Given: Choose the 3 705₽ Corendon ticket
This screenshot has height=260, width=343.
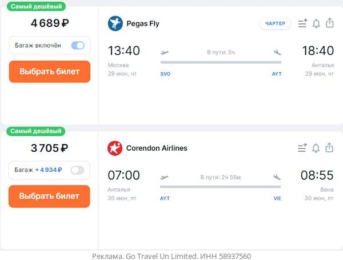Looking at the screenshot, I should click(49, 196).
